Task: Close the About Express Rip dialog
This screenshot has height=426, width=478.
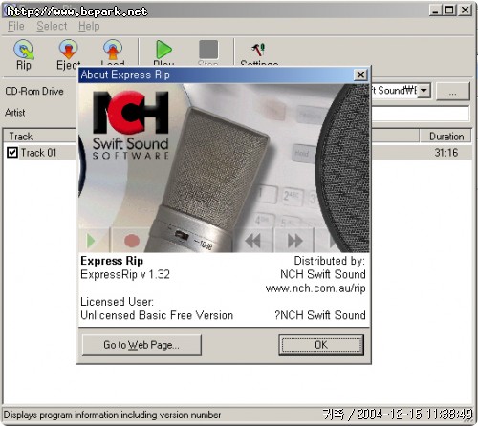Action: point(360,75)
